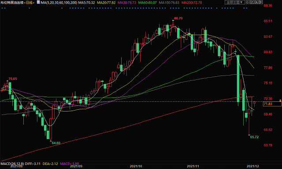
Task: Select the MA200:72.78 red legend label
Action: pyautogui.click(x=192, y=3)
